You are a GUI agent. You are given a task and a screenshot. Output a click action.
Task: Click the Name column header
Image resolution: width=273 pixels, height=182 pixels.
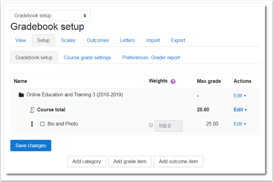(x=21, y=81)
